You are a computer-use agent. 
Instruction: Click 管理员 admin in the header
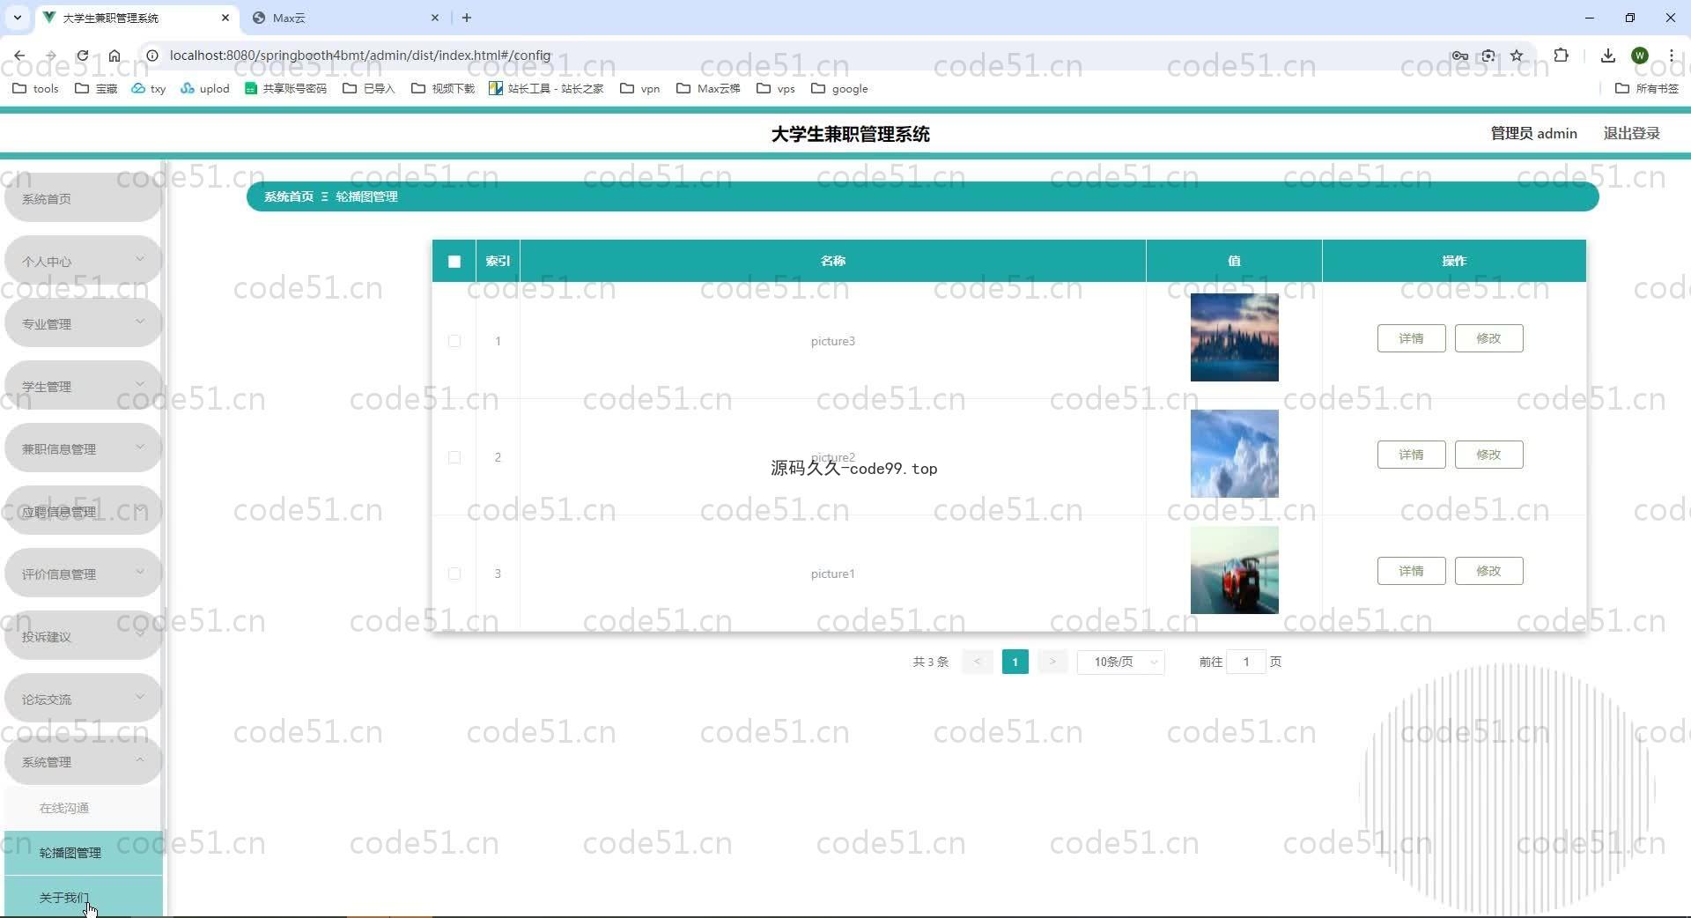(1533, 133)
